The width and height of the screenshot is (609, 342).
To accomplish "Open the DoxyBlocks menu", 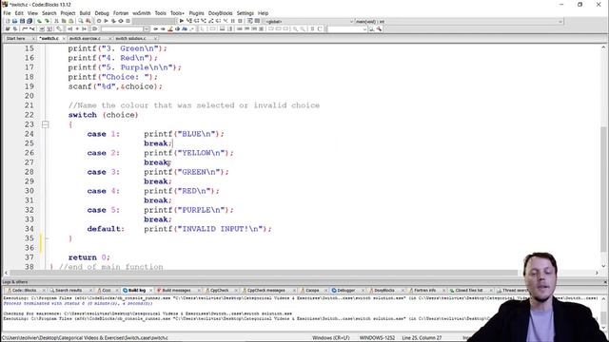I will coord(220,13).
